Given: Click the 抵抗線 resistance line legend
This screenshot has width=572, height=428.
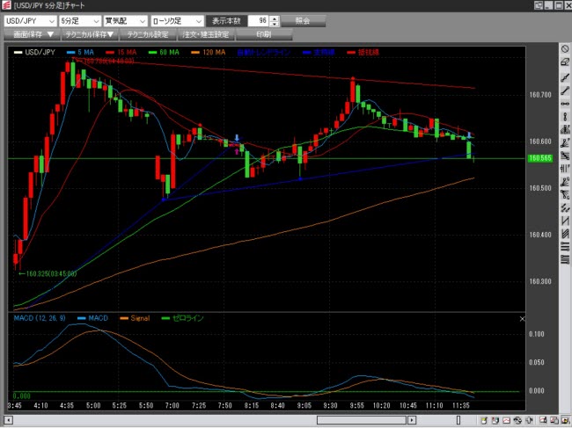Looking at the screenshot, I should (x=363, y=53).
